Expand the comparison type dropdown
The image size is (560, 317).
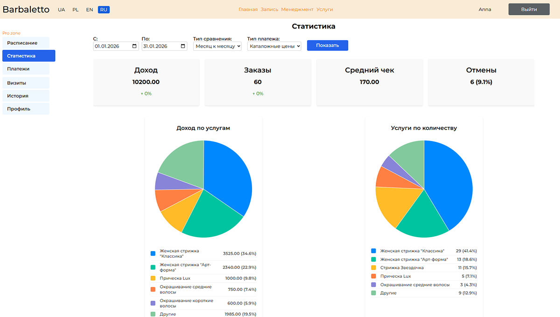pos(217,46)
